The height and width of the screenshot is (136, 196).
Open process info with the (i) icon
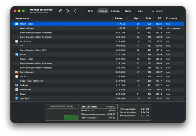(67, 11)
